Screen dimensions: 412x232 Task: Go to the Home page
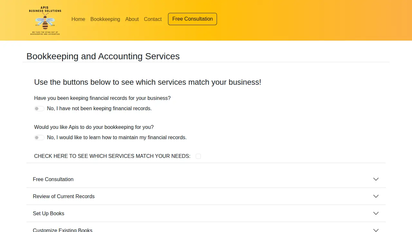(x=78, y=19)
